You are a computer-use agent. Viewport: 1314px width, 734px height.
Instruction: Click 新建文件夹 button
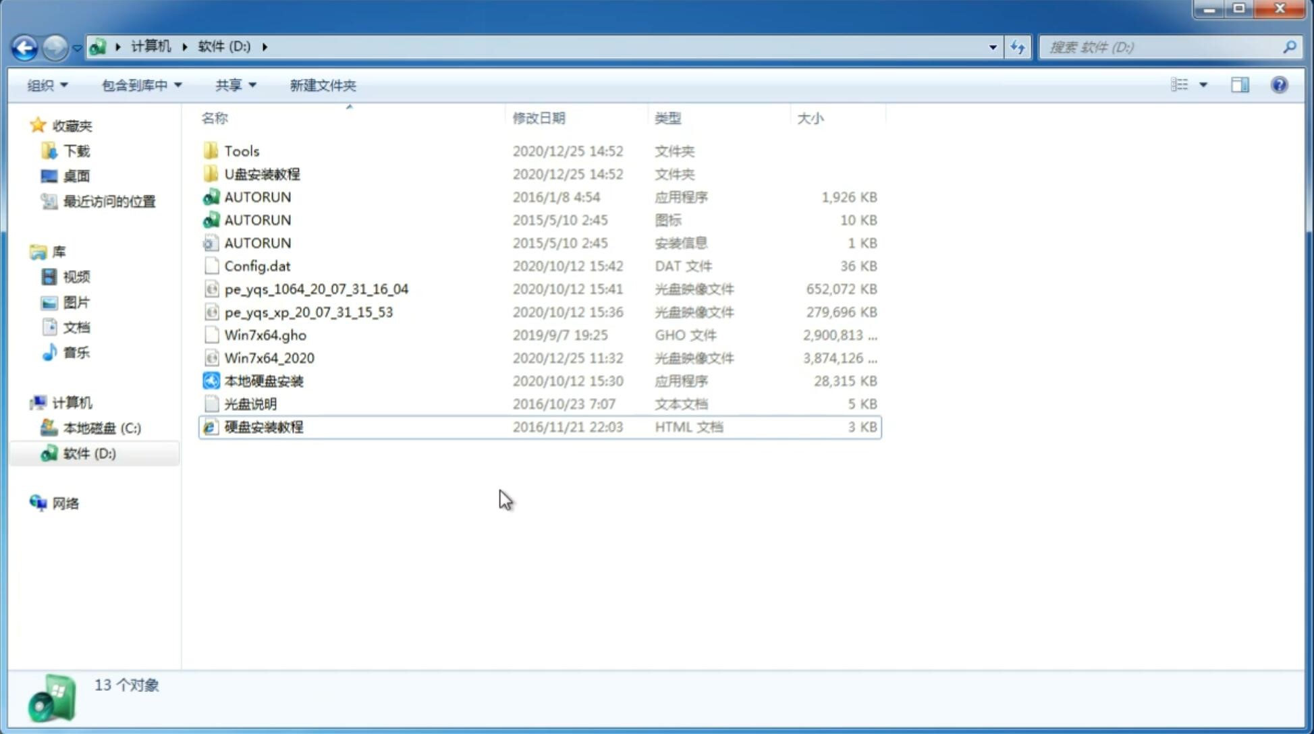click(x=322, y=85)
